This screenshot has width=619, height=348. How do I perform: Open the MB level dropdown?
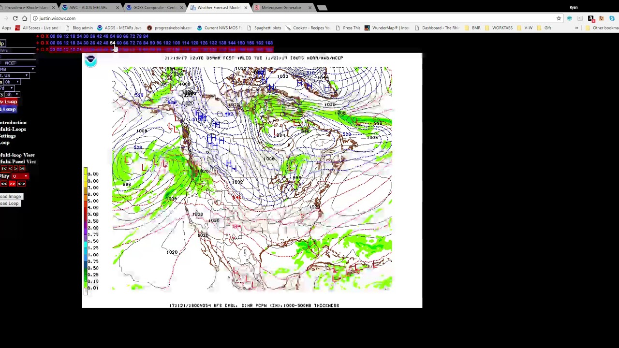coord(17,69)
